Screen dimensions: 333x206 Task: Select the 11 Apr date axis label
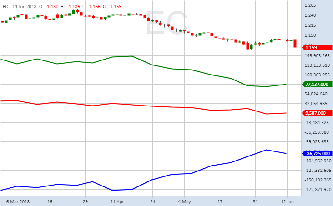click(117, 201)
